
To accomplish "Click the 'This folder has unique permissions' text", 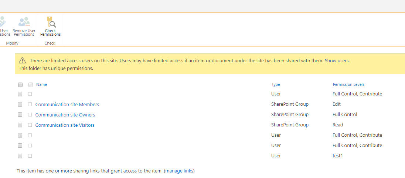I will 56,69.
